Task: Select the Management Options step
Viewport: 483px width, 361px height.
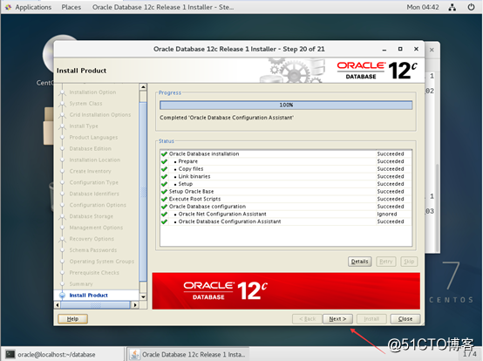Action: pyautogui.click(x=96, y=228)
